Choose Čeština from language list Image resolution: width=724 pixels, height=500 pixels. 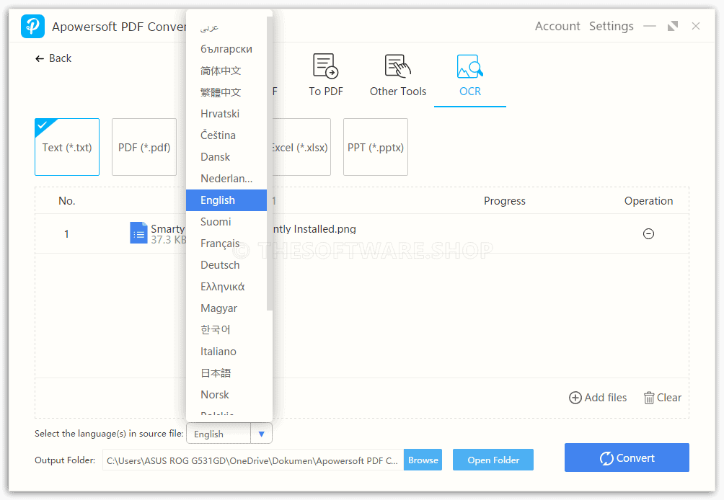[226, 135]
